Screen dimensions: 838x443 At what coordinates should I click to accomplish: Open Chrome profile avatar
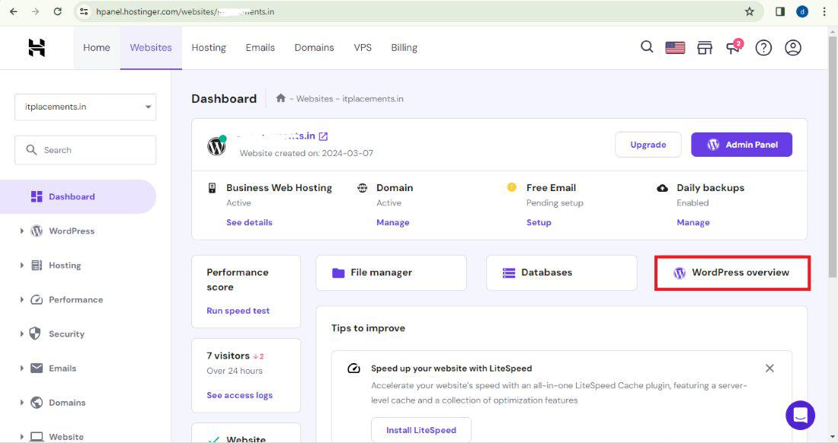coord(802,11)
